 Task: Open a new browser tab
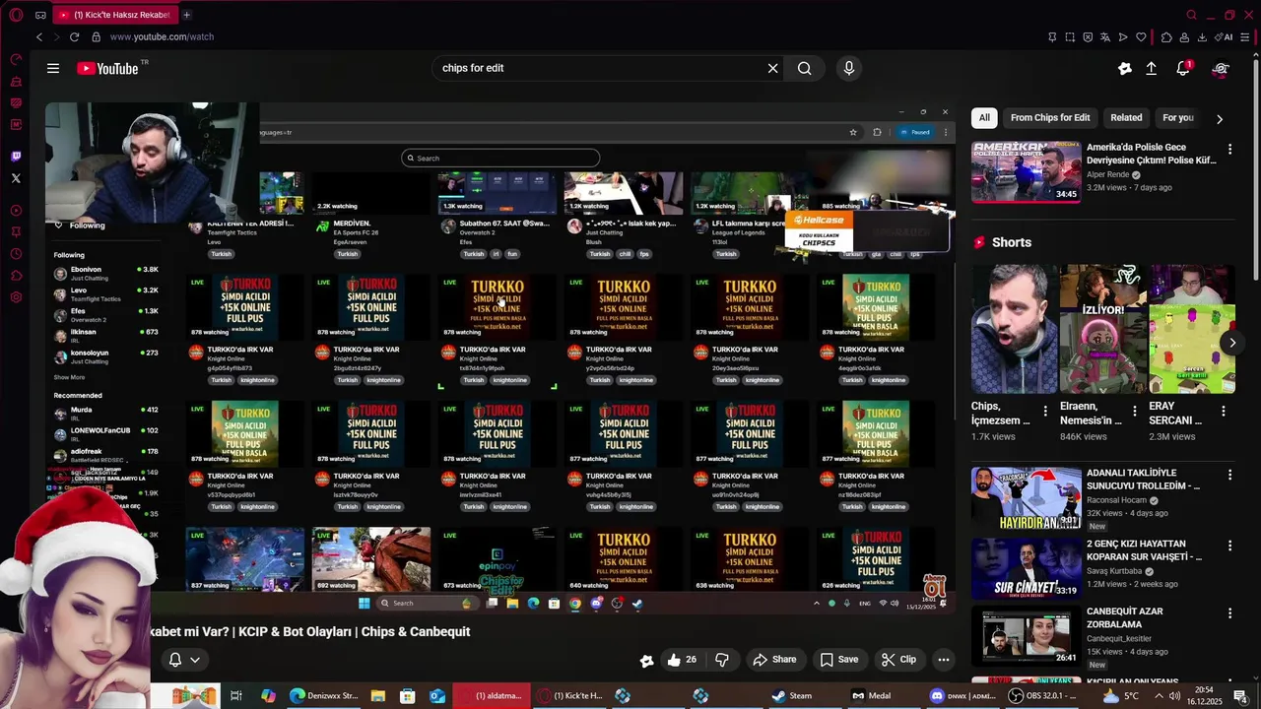point(186,15)
